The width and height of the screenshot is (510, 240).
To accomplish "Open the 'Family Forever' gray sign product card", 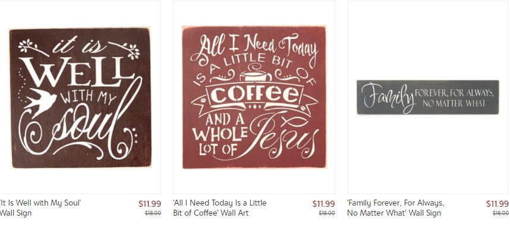I will pyautogui.click(x=429, y=97).
